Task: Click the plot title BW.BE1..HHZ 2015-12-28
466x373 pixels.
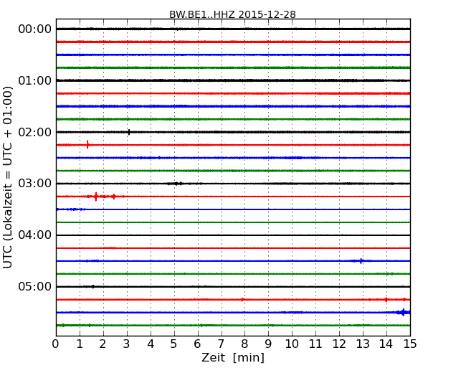Action: tap(232, 14)
